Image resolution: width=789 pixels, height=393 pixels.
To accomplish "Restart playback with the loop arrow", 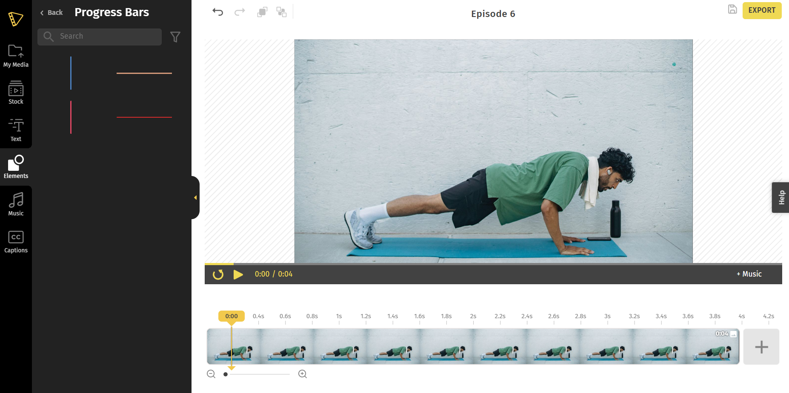I will click(x=218, y=274).
